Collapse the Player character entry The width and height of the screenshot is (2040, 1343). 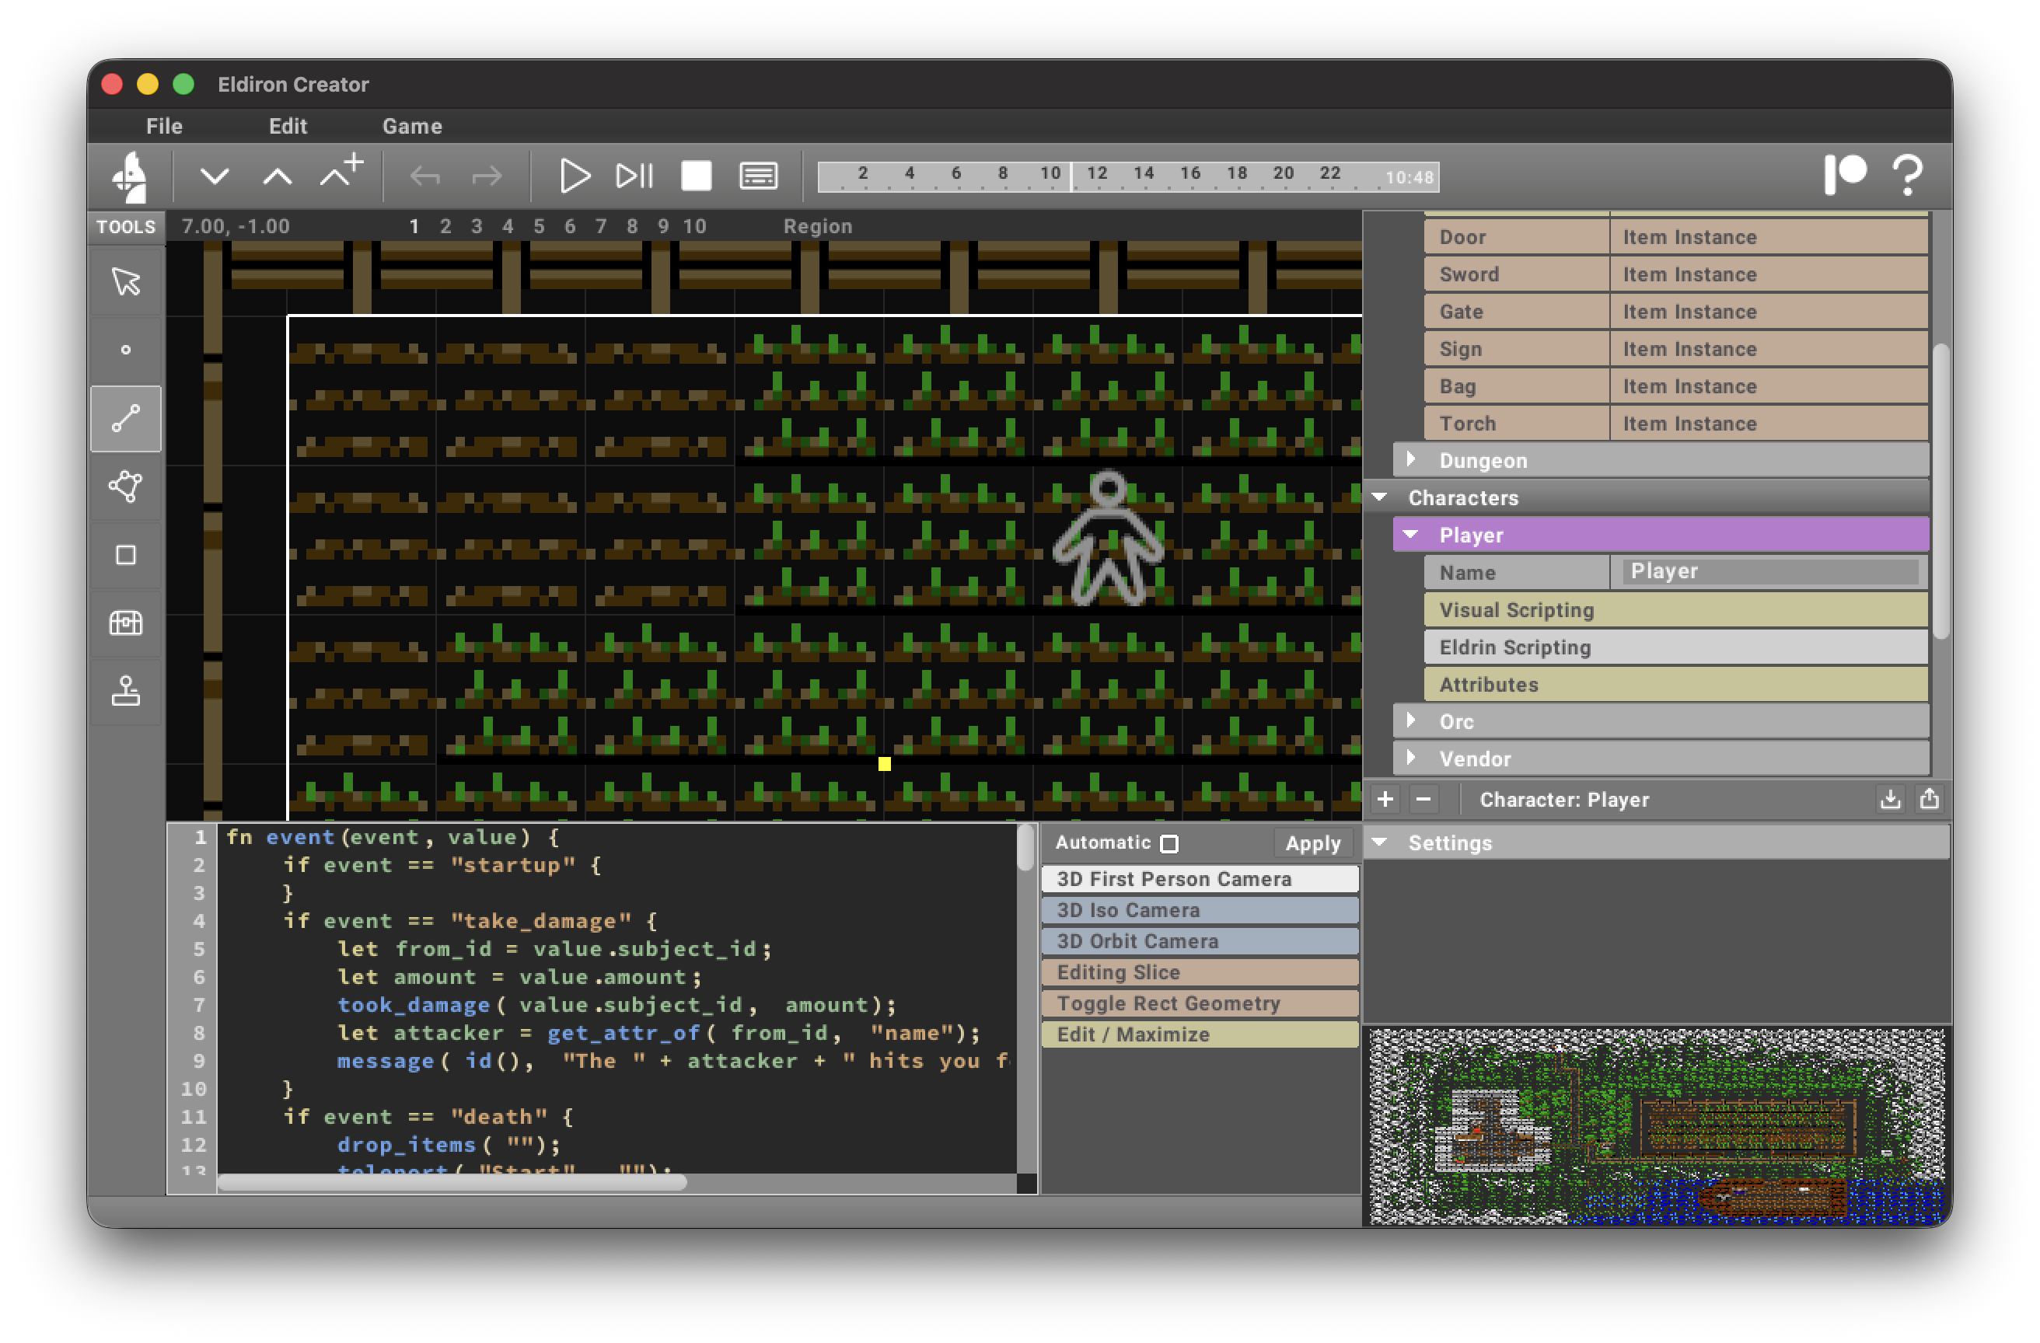point(1411,534)
